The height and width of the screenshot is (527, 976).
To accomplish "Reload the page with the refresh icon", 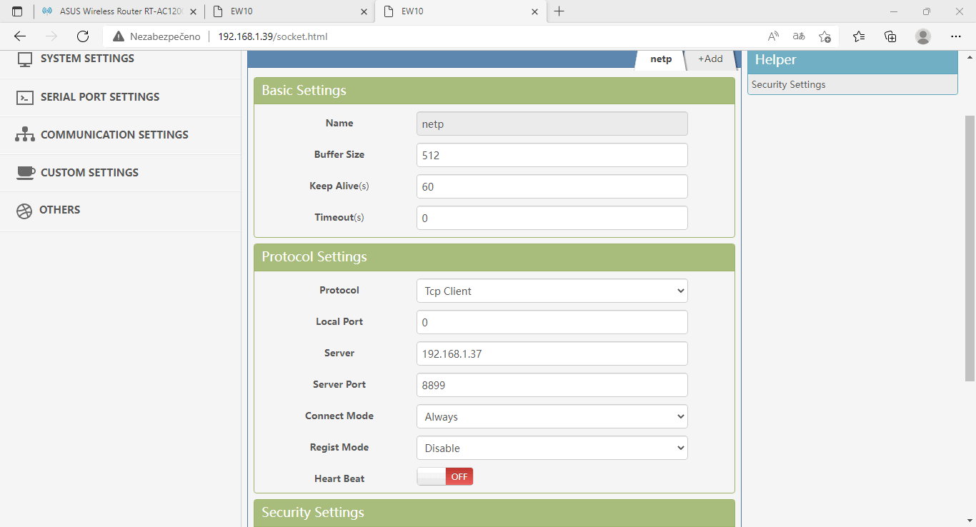I will click(x=83, y=36).
